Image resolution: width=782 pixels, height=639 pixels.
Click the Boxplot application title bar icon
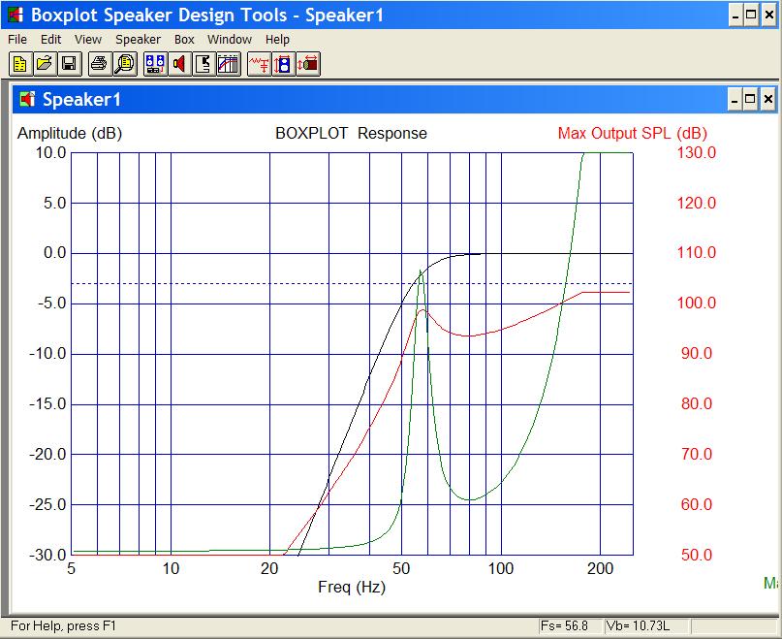click(15, 15)
